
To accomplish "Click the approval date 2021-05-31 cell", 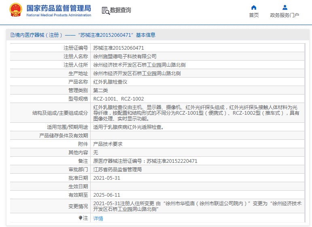I will pos(107,178).
